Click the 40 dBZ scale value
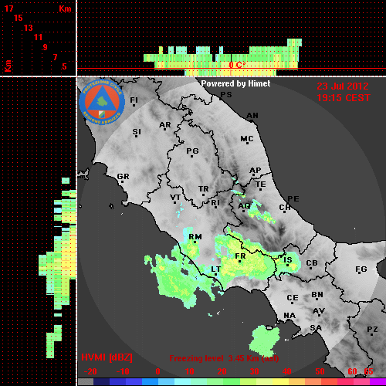 pyautogui.click(x=287, y=371)
